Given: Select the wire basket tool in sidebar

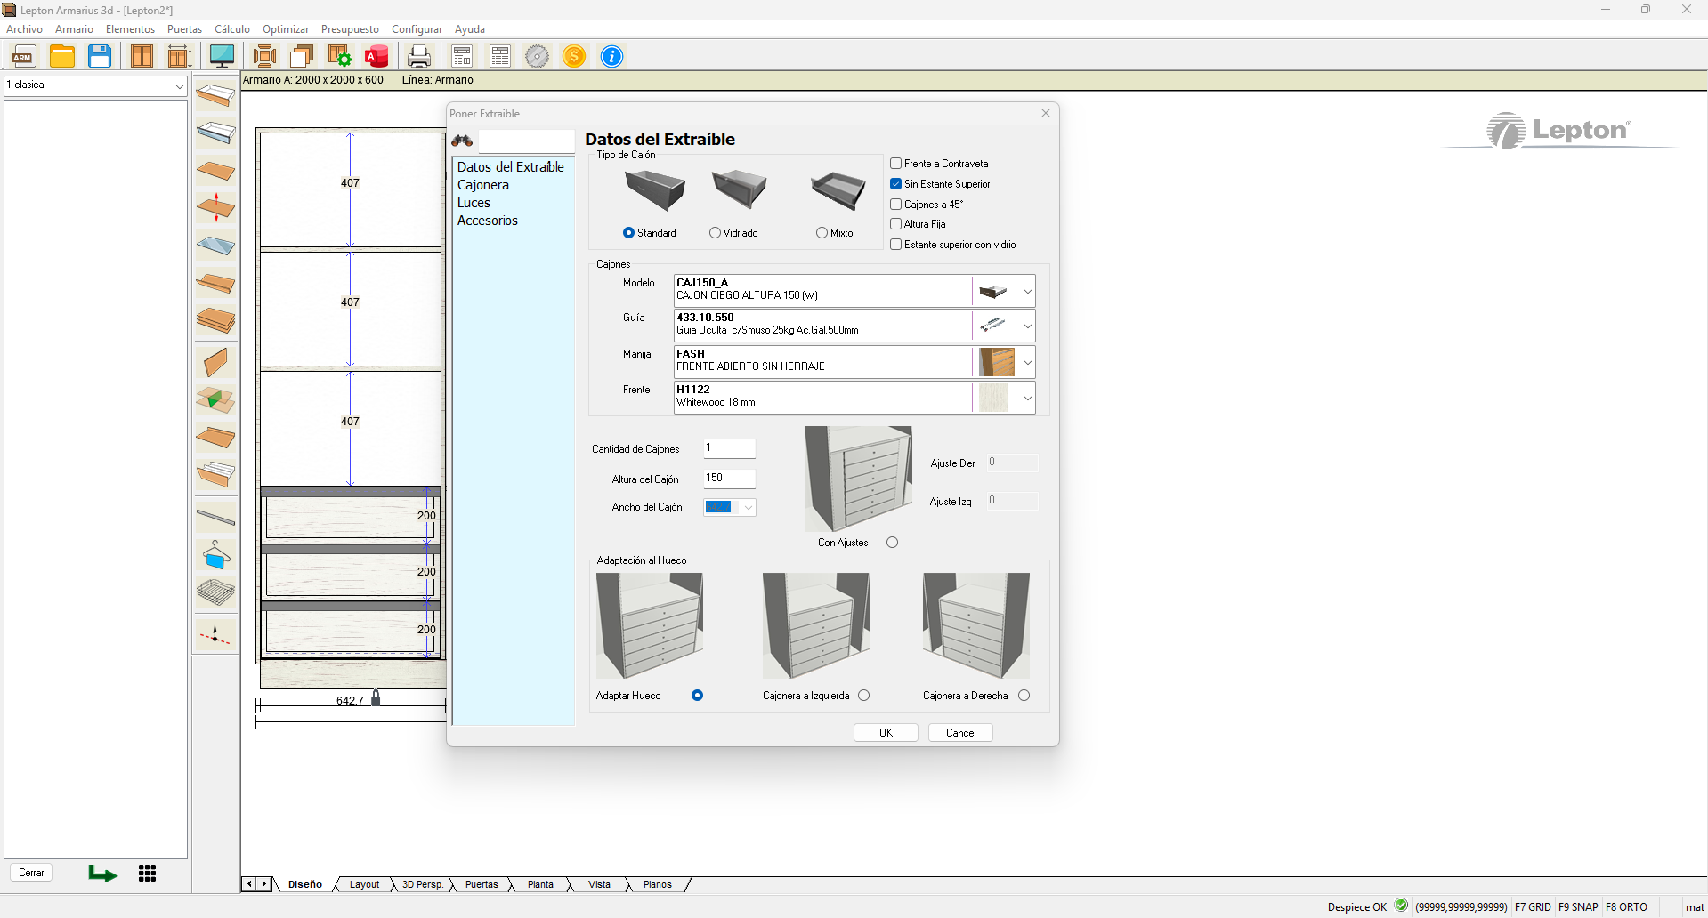Looking at the screenshot, I should (215, 592).
